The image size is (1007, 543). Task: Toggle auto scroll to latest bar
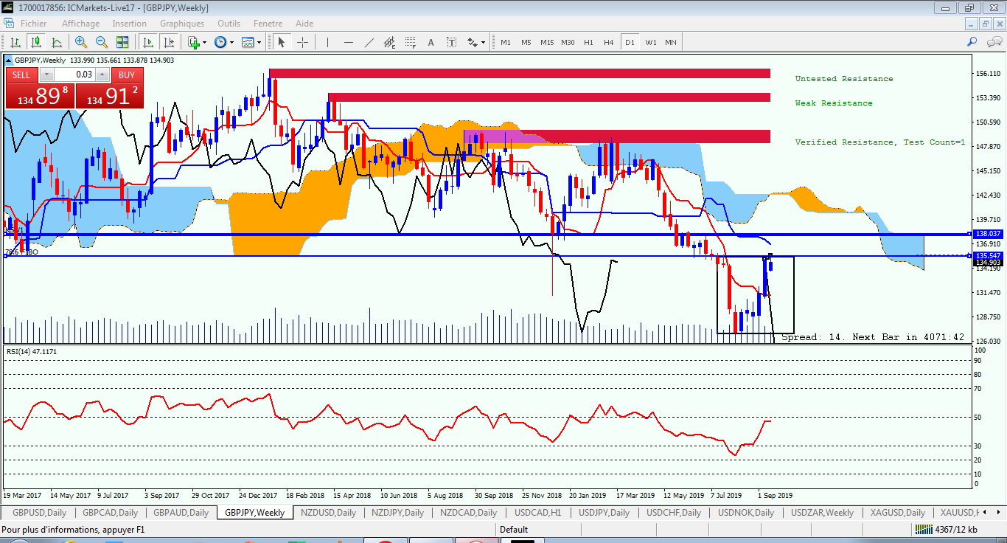point(148,42)
